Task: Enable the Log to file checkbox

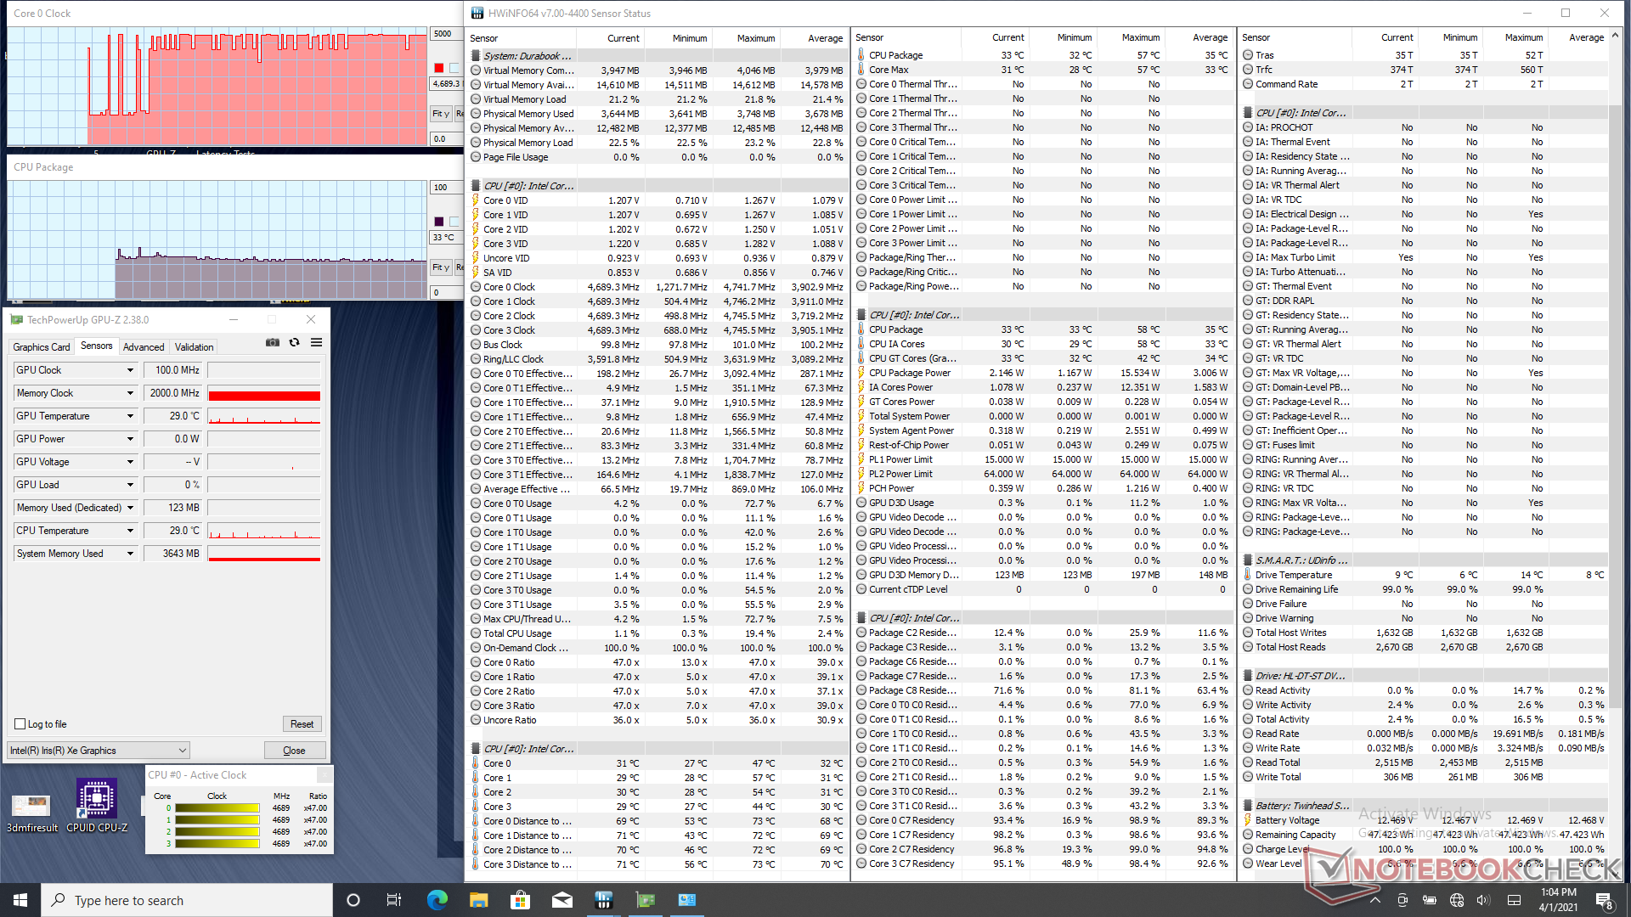Action: 20,724
